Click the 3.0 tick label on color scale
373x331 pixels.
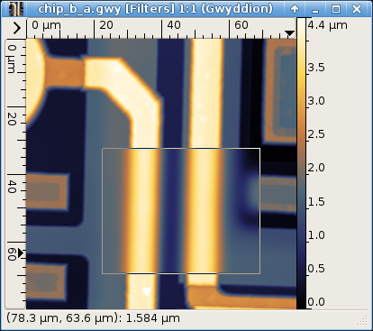[316, 101]
